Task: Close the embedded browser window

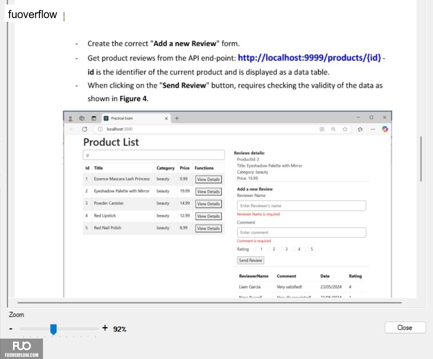Action: coord(385,117)
